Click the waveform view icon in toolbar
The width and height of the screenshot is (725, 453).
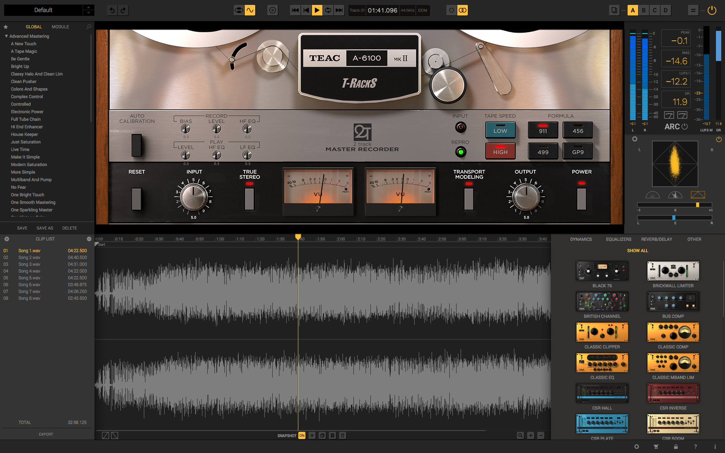pos(250,10)
